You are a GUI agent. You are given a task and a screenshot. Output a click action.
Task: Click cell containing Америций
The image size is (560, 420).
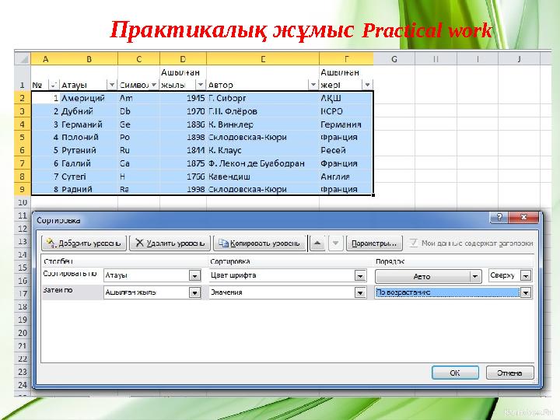[x=89, y=98]
